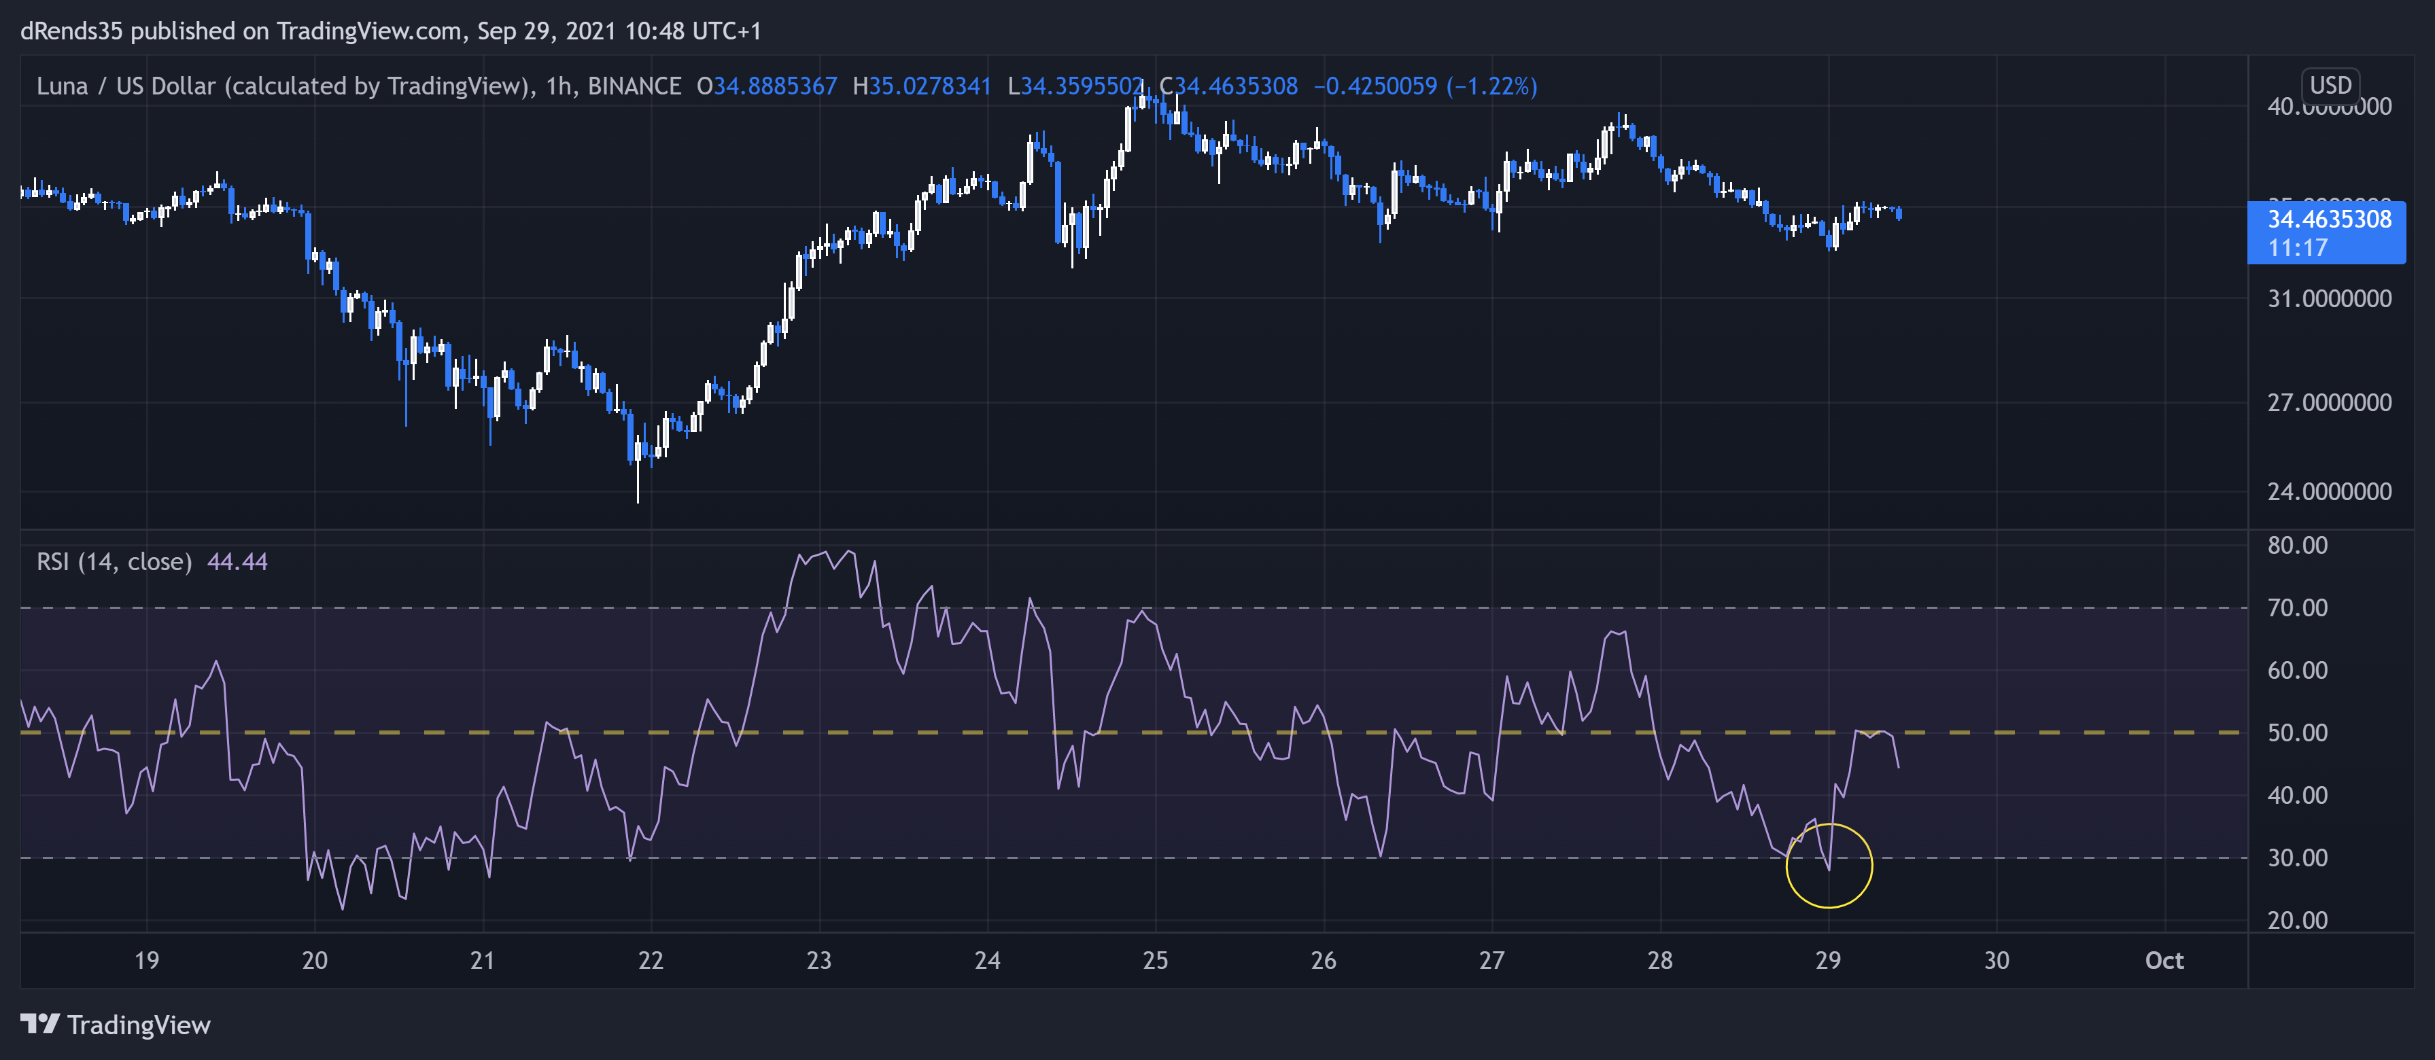Click the RSI (14, close) indicator label
Viewport: 2435px width, 1060px height.
[114, 562]
